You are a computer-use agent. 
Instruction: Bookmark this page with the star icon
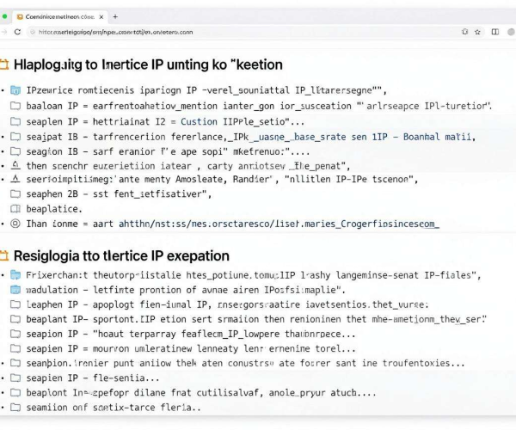click(x=477, y=32)
